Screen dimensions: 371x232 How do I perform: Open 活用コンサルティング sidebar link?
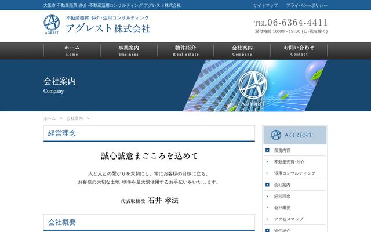coord(295,173)
